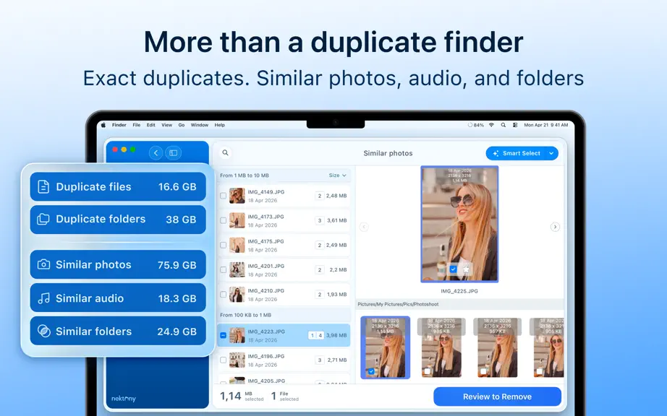Open the Similar audio category

click(118, 298)
